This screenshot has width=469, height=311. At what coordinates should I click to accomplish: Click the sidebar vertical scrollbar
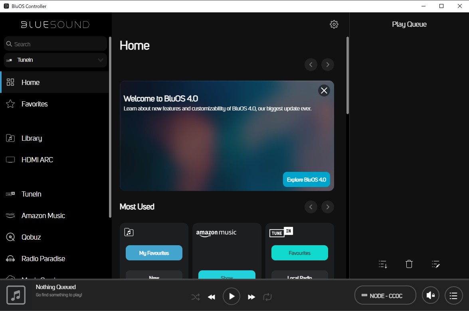[110, 127]
